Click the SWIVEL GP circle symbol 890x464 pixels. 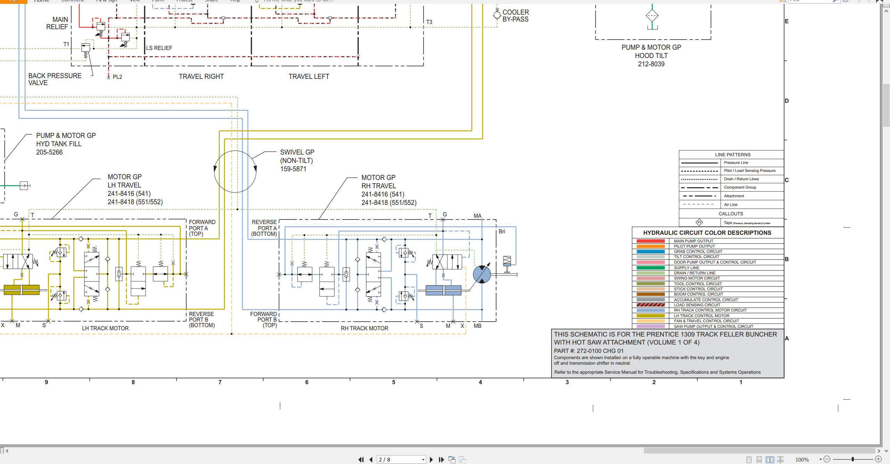coord(235,172)
